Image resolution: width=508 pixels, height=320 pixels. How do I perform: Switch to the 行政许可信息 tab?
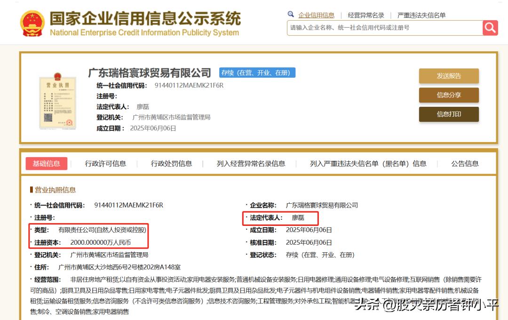(x=105, y=163)
